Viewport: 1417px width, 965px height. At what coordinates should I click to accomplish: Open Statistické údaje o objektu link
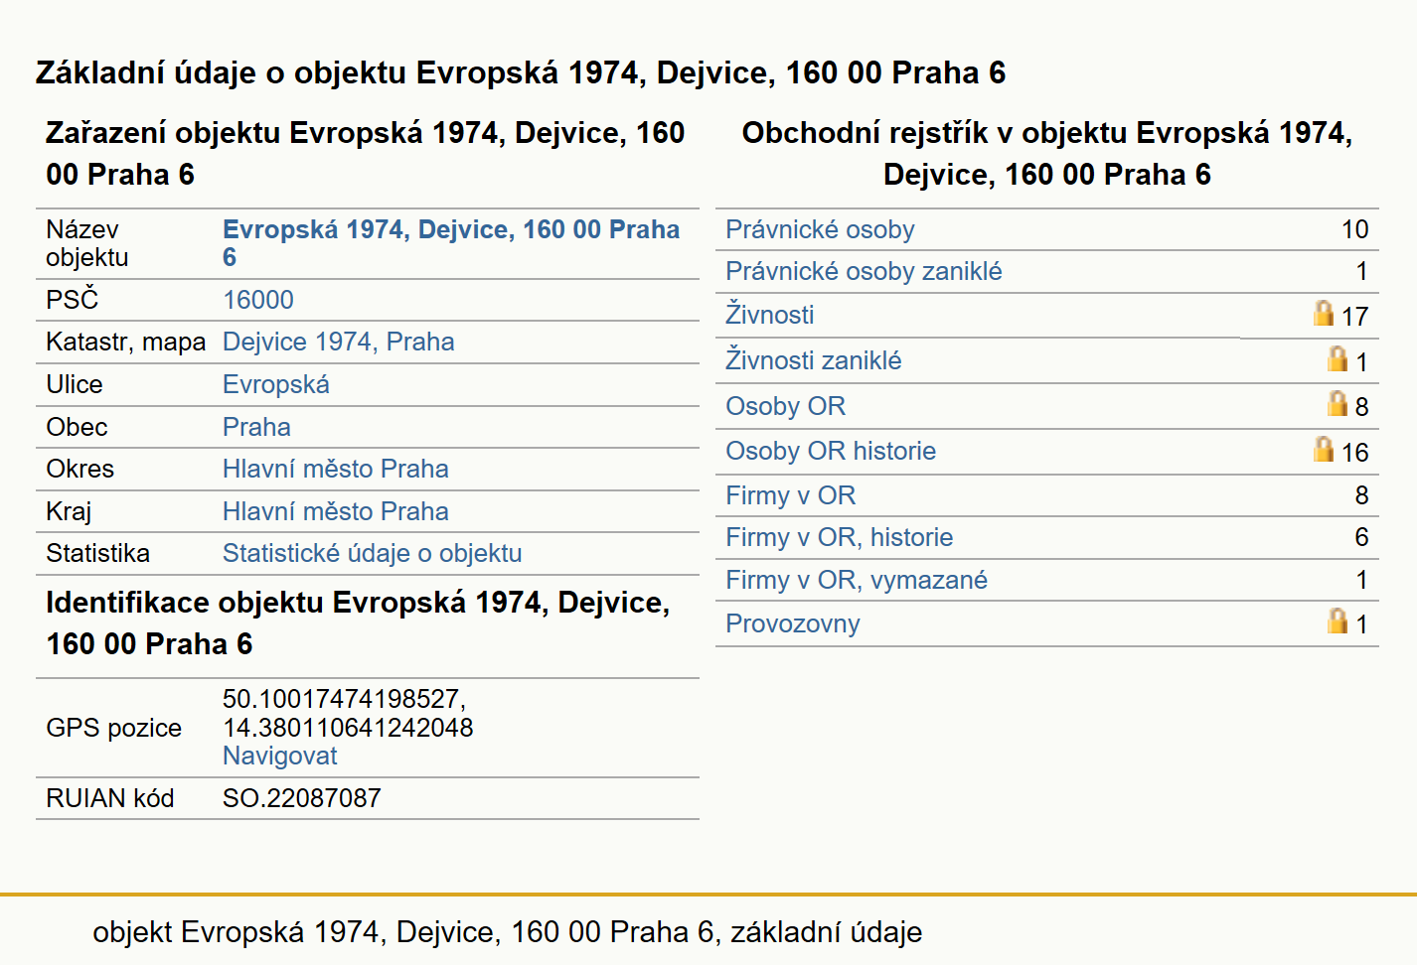click(x=372, y=553)
